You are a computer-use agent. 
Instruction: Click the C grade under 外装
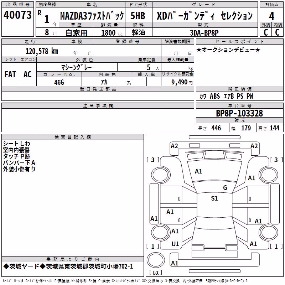266,32
